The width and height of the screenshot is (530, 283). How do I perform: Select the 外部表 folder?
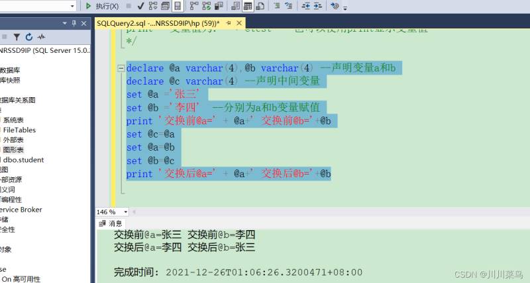pyautogui.click(x=13, y=140)
